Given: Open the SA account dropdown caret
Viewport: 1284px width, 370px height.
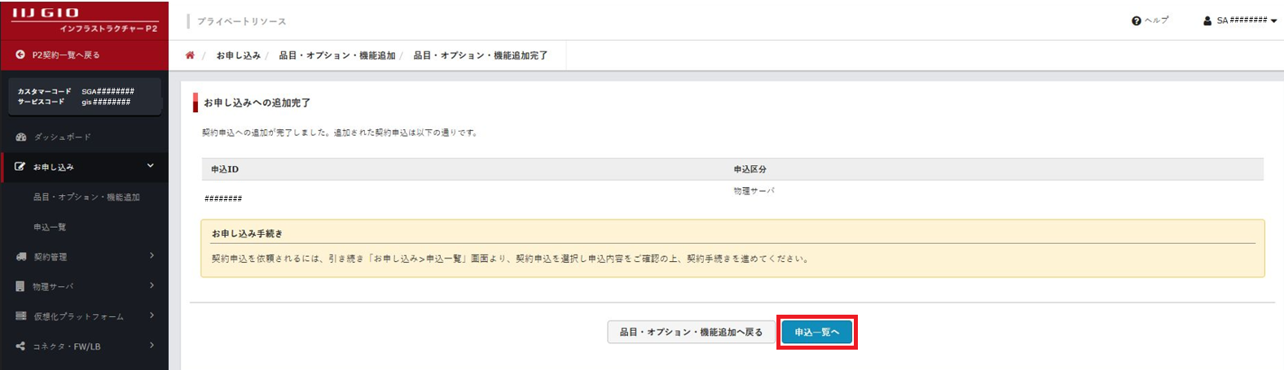Looking at the screenshot, I should [1273, 21].
